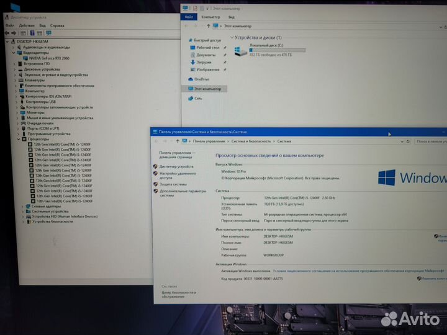Click the back arrow in Device Manager toolbar
The width and height of the screenshot is (447, 335).
click(x=7, y=33)
